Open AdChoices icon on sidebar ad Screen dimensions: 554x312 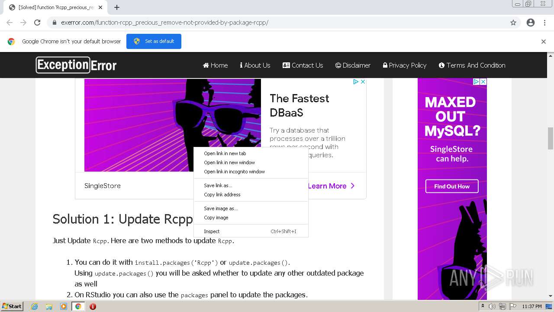pos(476,81)
